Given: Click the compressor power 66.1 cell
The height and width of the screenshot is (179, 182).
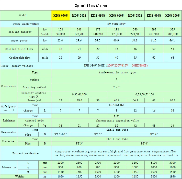Looking at the screenshot, I should [173, 100].
